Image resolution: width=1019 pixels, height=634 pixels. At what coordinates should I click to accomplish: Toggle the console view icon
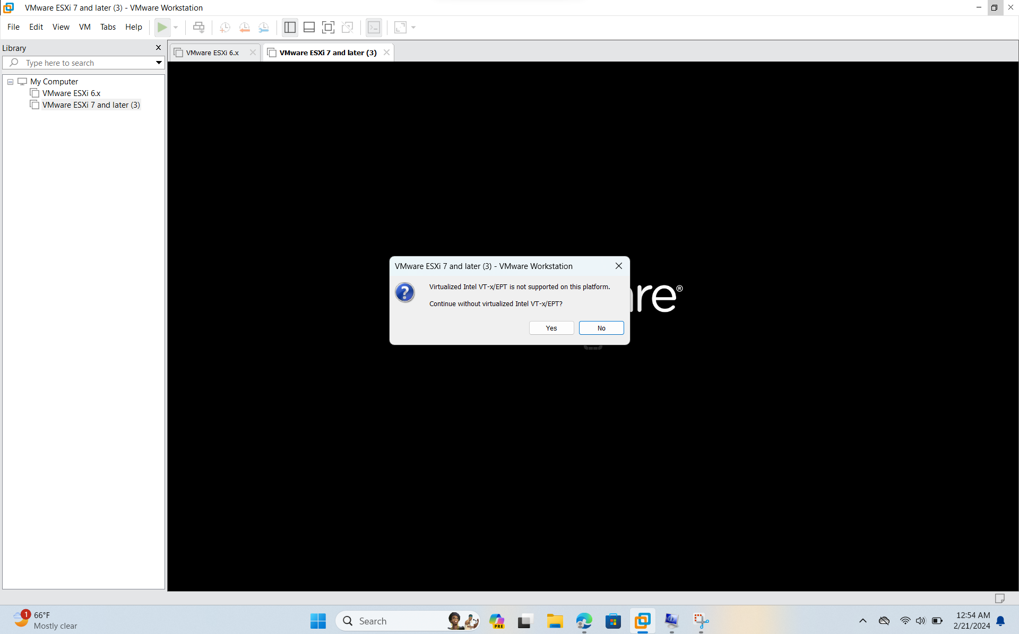tap(374, 27)
